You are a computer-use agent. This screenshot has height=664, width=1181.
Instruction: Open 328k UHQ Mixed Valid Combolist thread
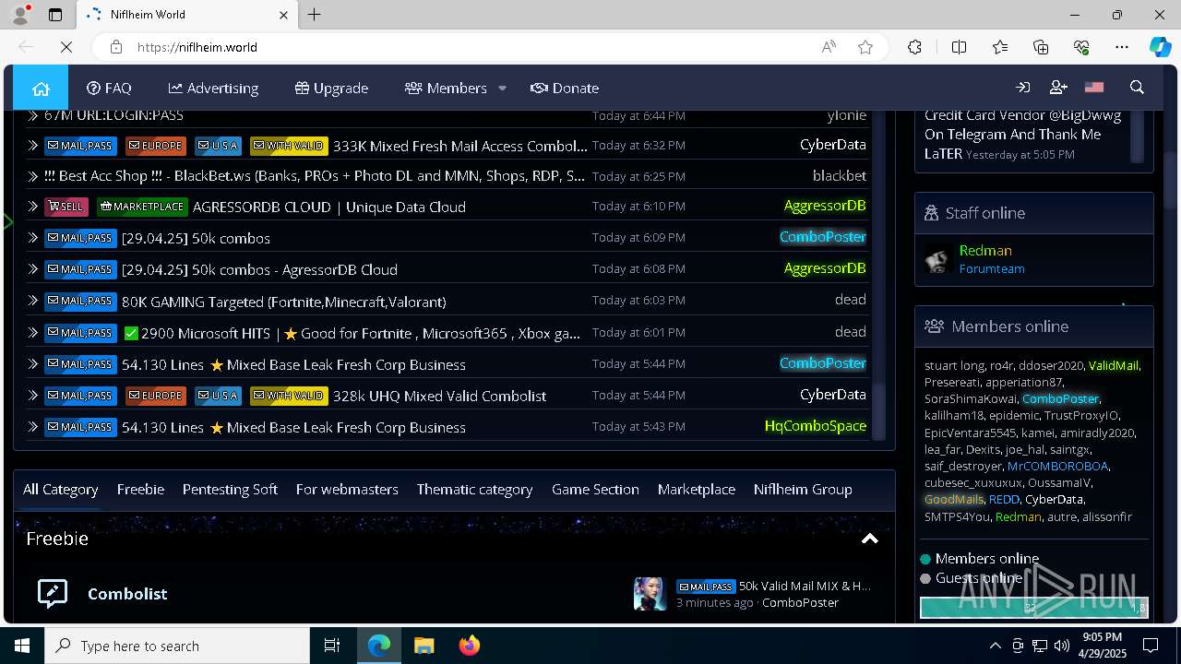[439, 396]
